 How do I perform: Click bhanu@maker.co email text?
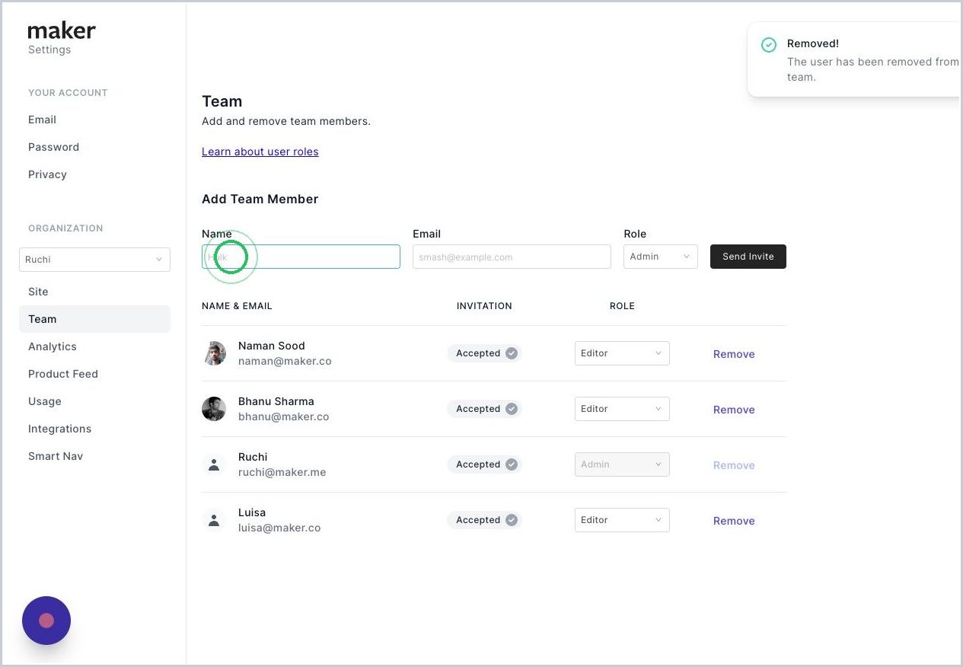click(x=284, y=416)
